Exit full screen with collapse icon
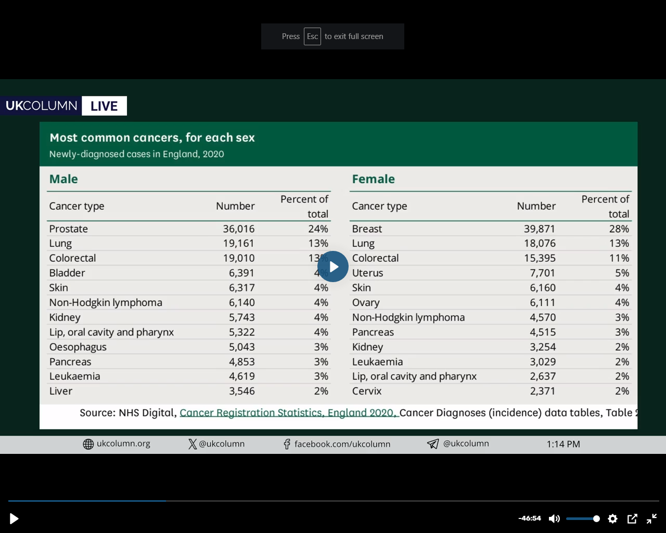The height and width of the screenshot is (533, 666). 651,518
